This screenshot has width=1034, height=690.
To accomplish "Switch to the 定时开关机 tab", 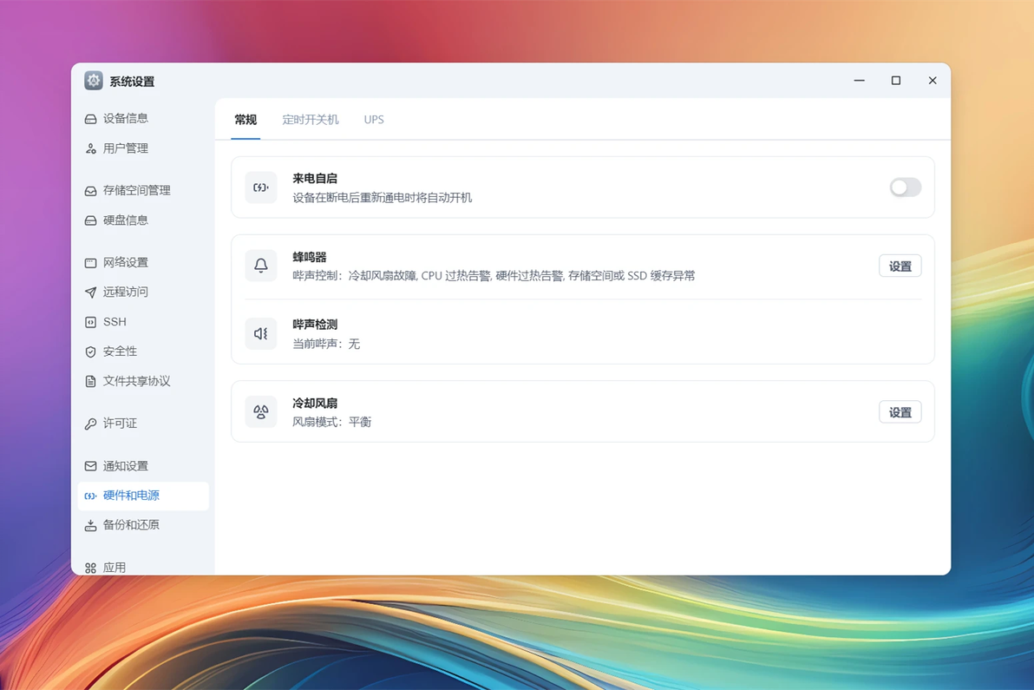I will pyautogui.click(x=311, y=120).
